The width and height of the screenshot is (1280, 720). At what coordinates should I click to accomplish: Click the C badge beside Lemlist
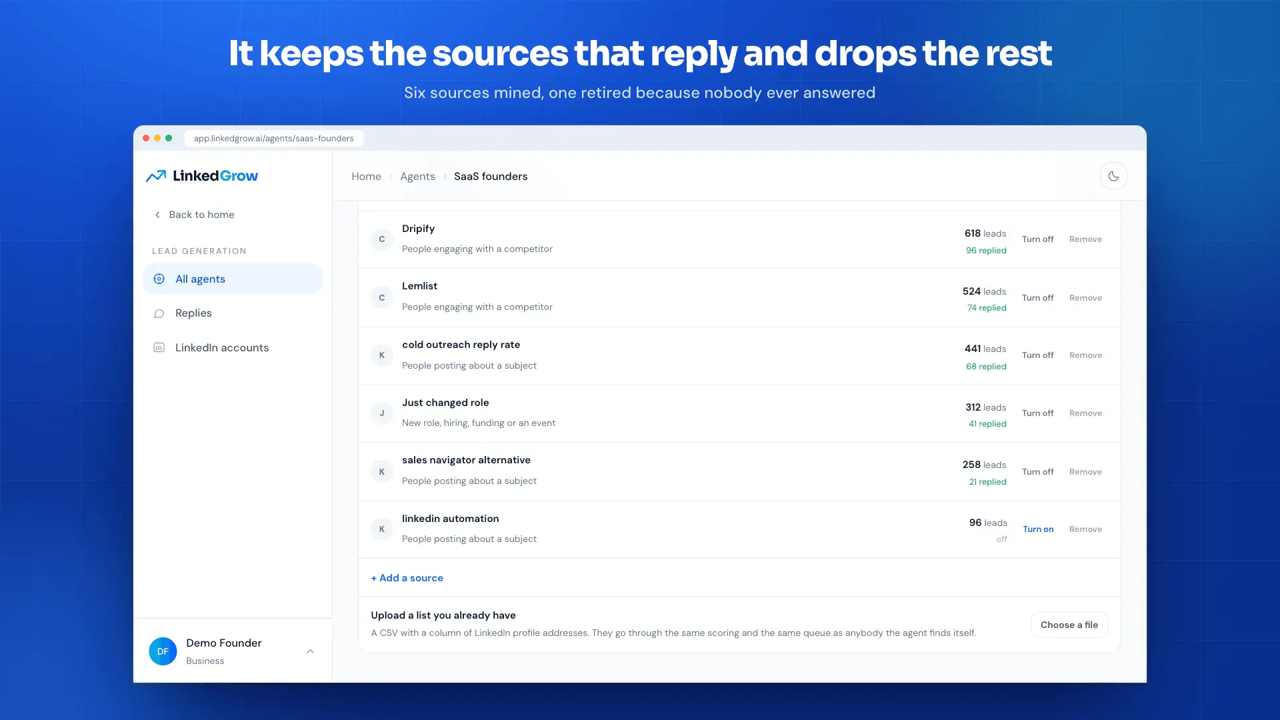coord(382,297)
